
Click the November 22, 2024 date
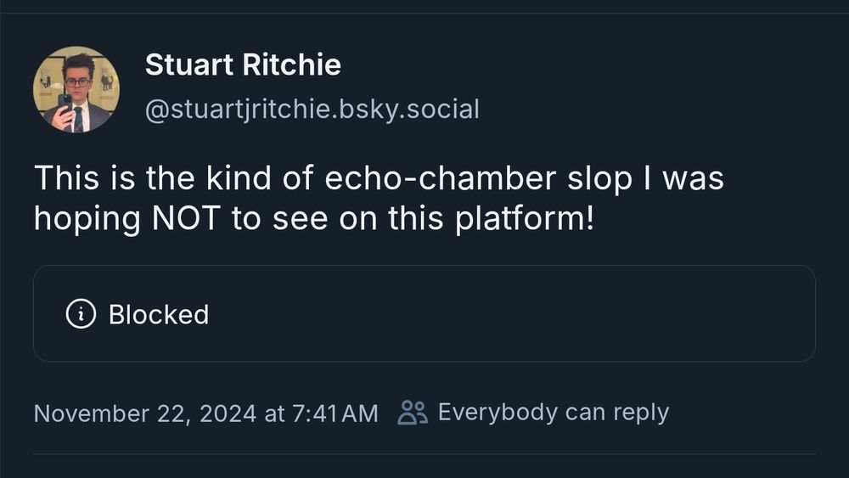coord(145,413)
